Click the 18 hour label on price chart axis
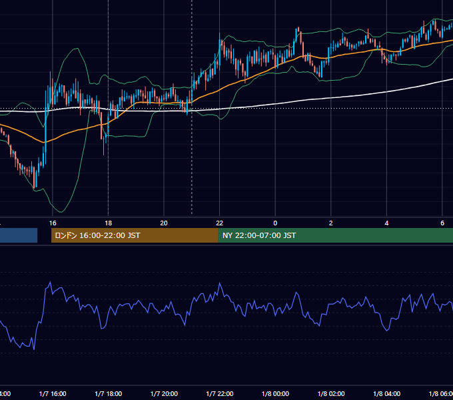 click(x=109, y=223)
